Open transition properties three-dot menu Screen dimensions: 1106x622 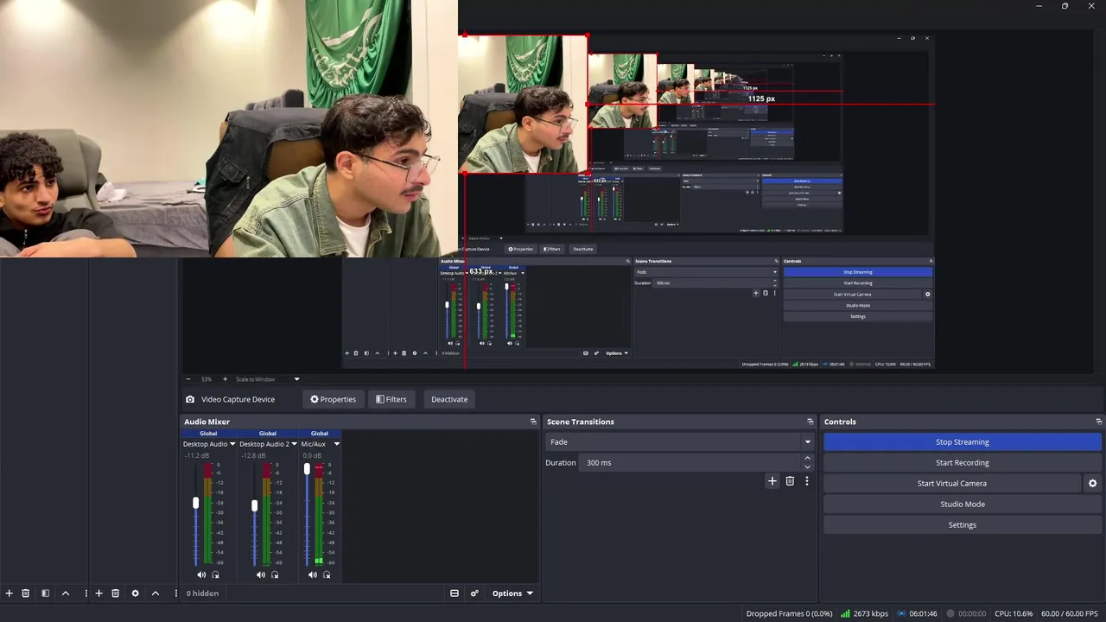click(807, 481)
